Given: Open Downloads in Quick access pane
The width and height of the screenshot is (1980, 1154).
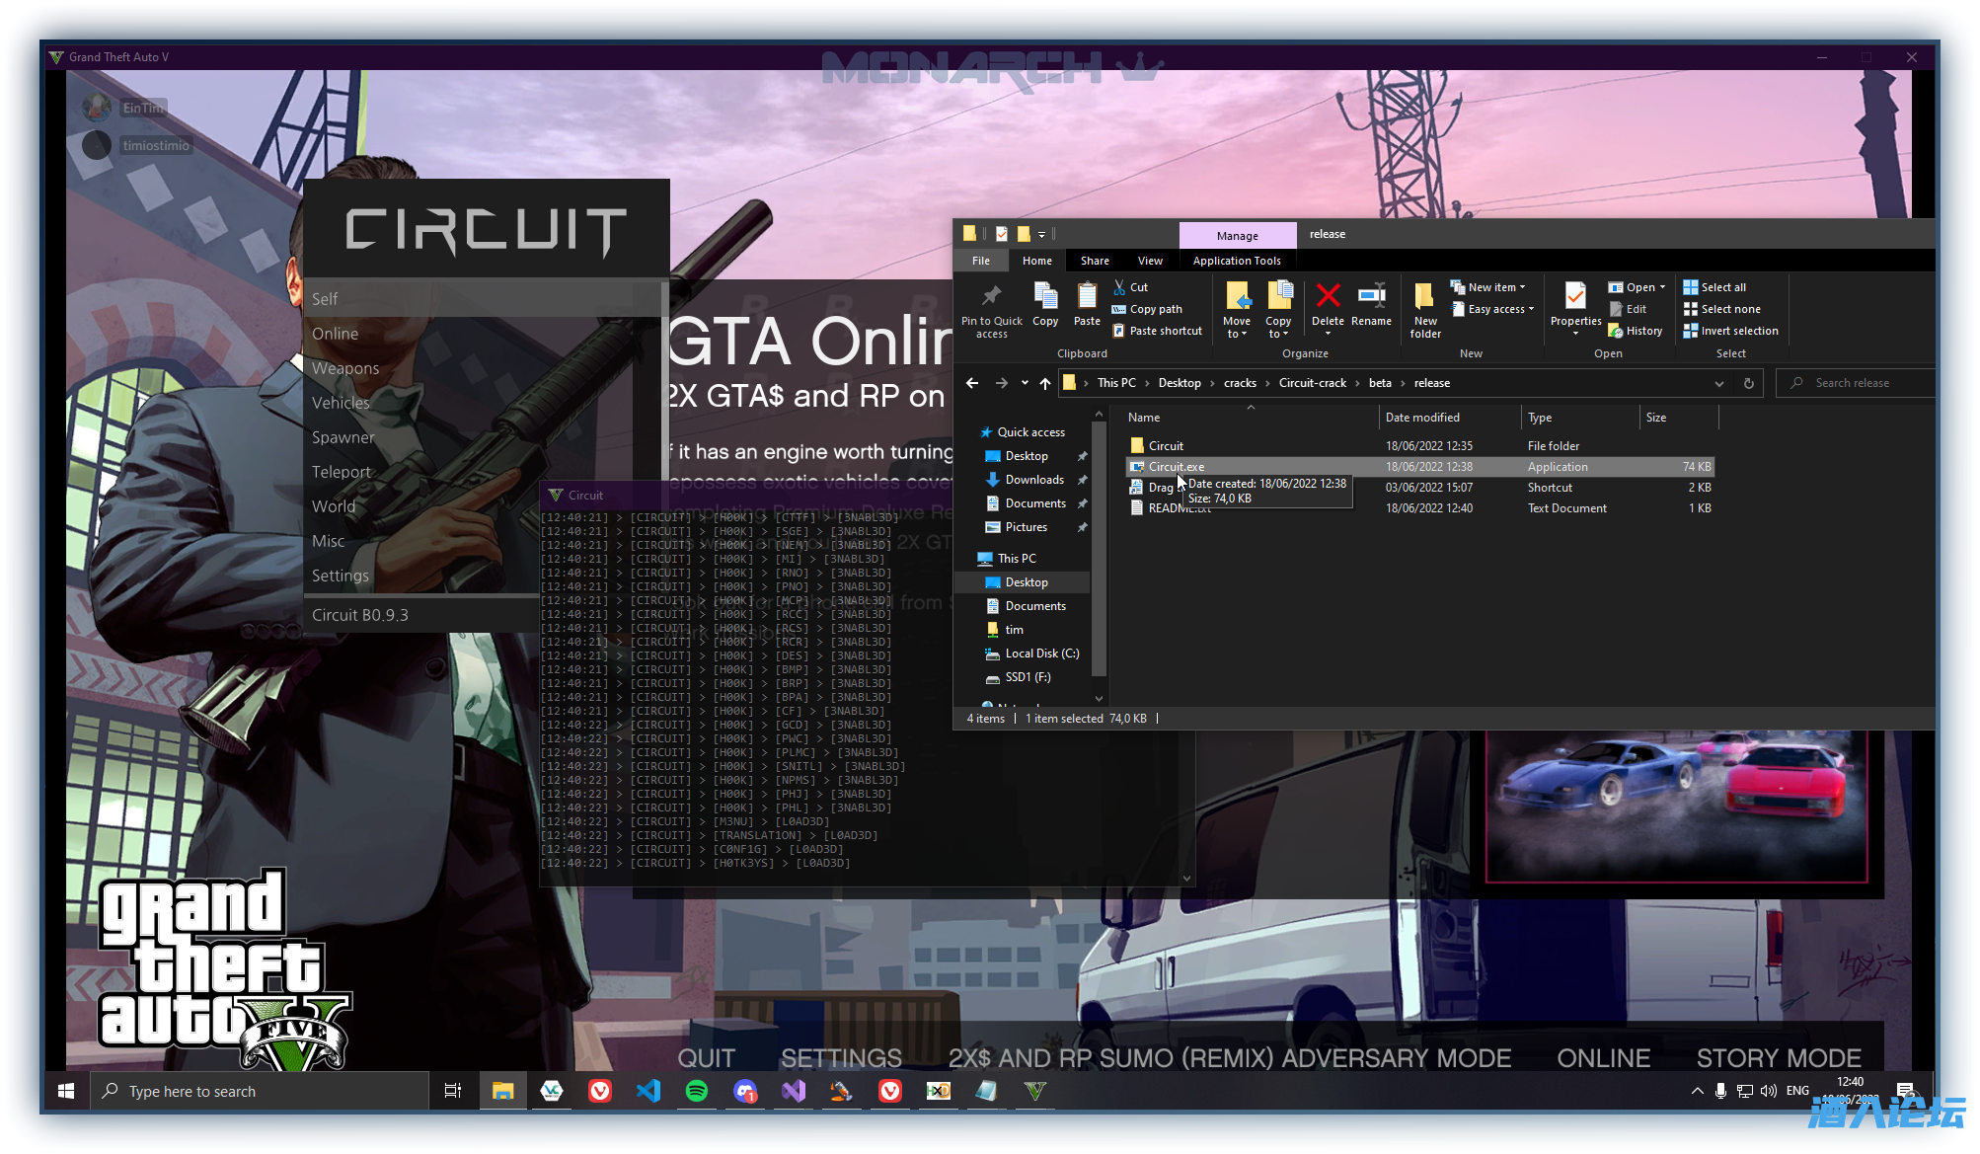Looking at the screenshot, I should (1034, 480).
